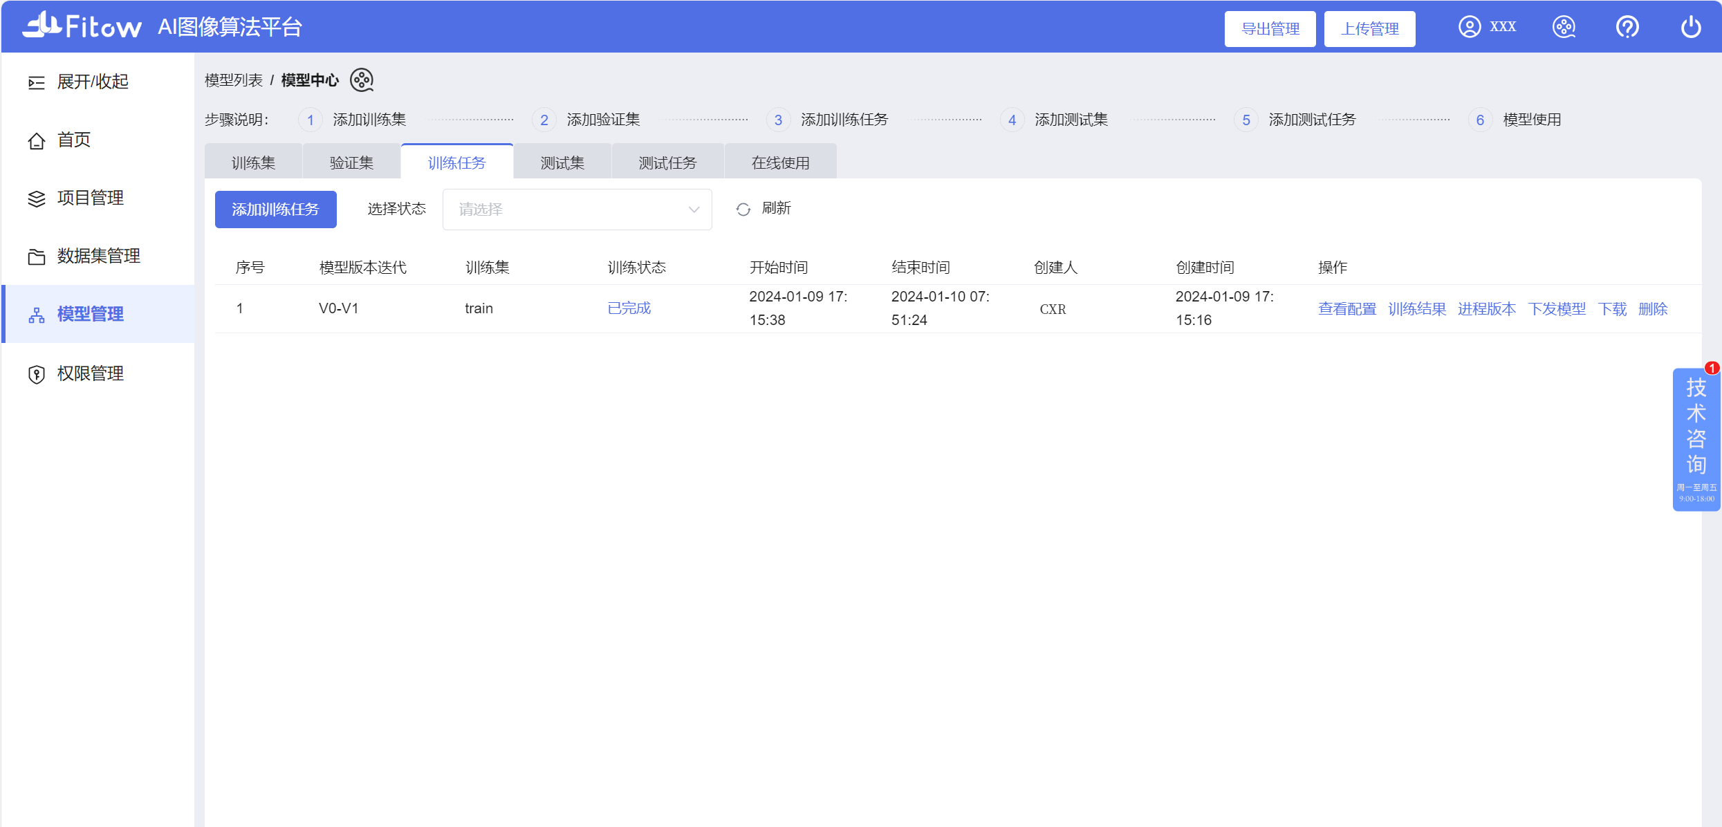This screenshot has width=1722, height=827.
Task: Click the permission management shield icon
Action: (37, 374)
